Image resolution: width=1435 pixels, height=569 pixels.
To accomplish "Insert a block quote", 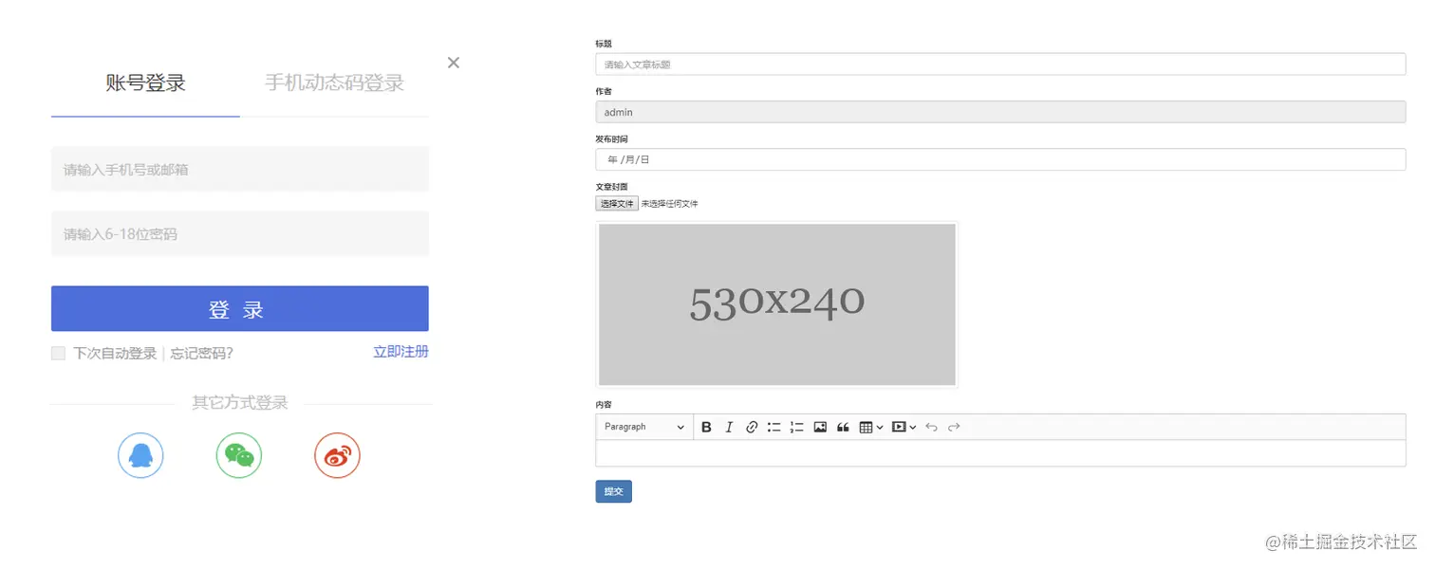I will [x=843, y=428].
